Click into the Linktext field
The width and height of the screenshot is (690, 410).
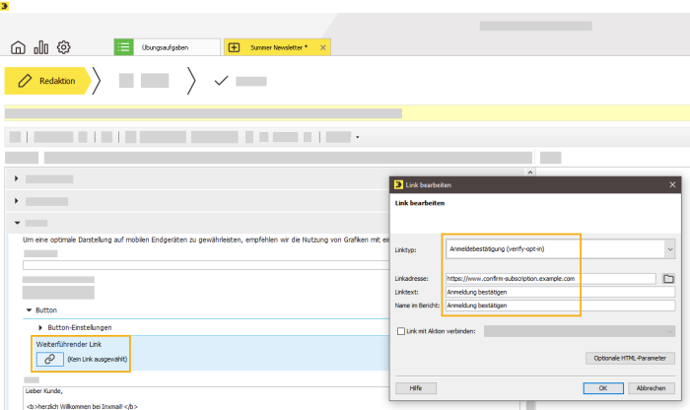click(x=560, y=292)
